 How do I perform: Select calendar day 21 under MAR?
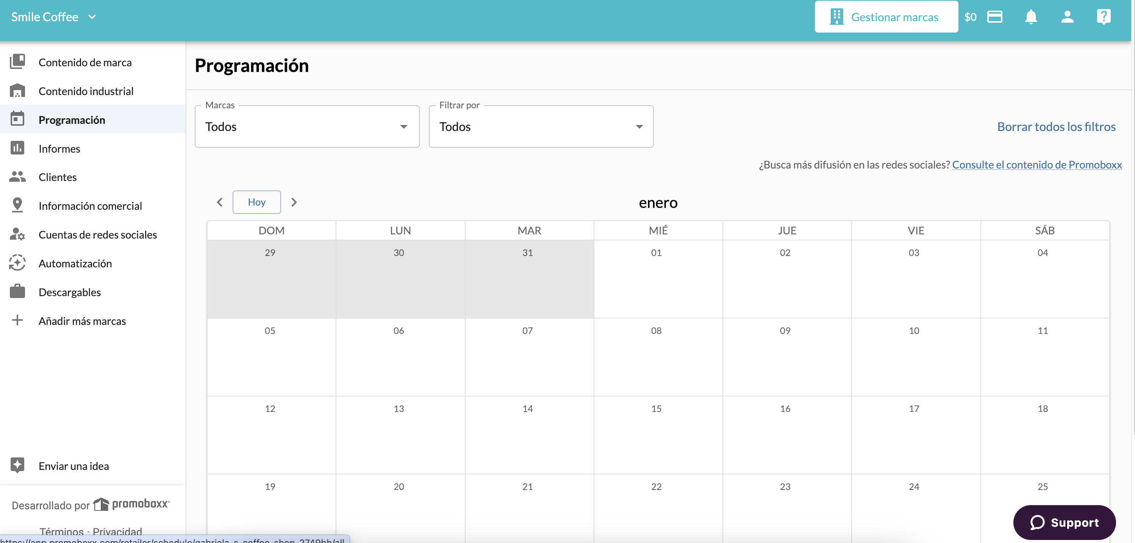click(529, 509)
